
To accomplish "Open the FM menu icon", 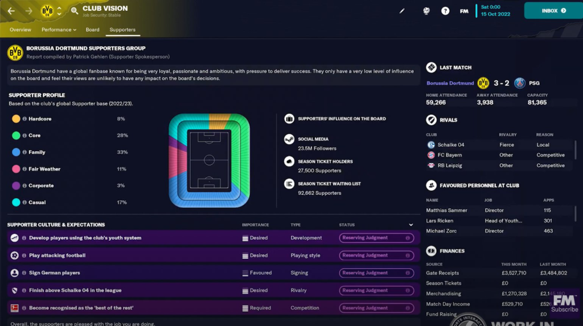I will (464, 11).
